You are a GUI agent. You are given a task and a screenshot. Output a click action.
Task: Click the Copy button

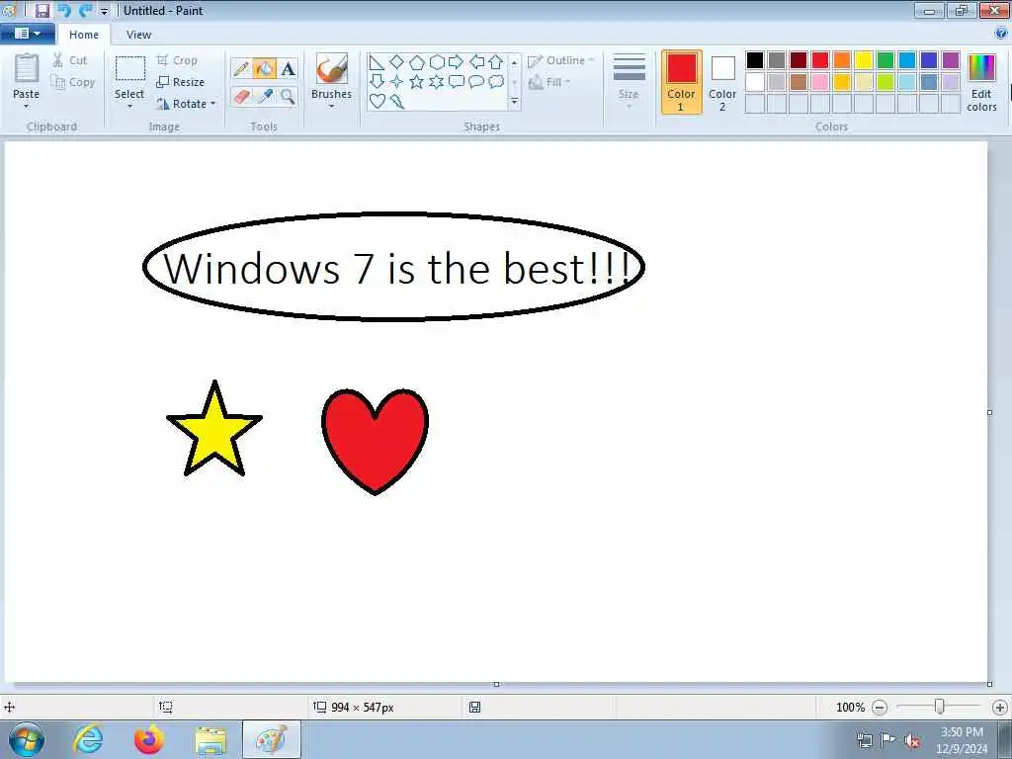(73, 82)
